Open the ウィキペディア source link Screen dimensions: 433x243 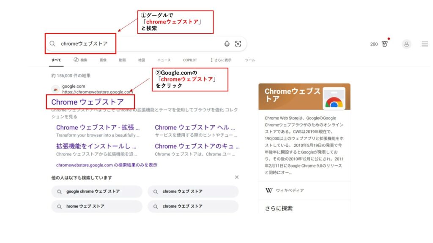point(290,190)
